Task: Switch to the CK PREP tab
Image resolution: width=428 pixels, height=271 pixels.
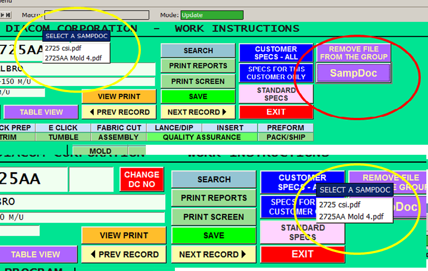Action: (17, 128)
